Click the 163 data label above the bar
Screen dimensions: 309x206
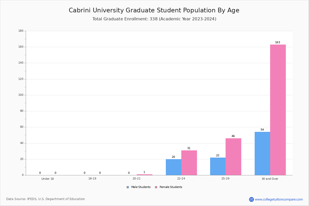[278, 42]
